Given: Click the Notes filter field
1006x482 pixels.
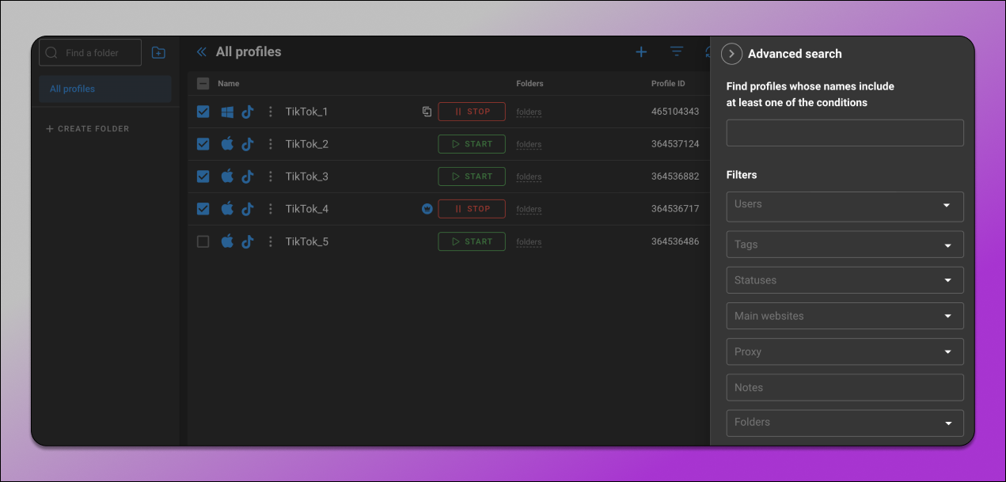Looking at the screenshot, I should [x=845, y=387].
